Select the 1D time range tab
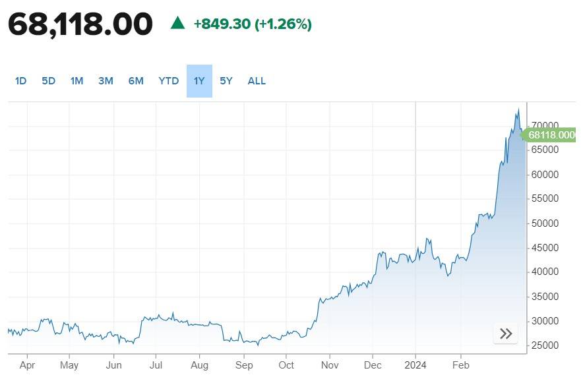Viewport: 585px width, 385px height. (x=20, y=81)
